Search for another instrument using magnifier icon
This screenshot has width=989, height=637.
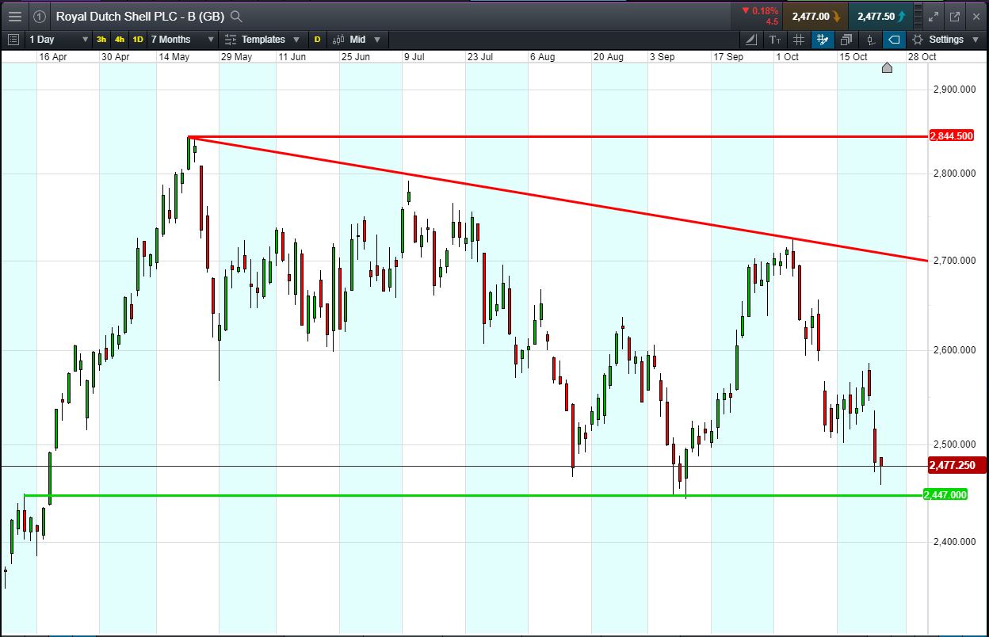pos(235,16)
